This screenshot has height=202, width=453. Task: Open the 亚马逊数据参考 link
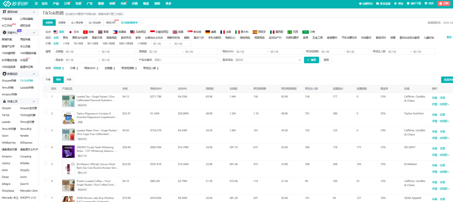pyautogui.click(x=129, y=23)
